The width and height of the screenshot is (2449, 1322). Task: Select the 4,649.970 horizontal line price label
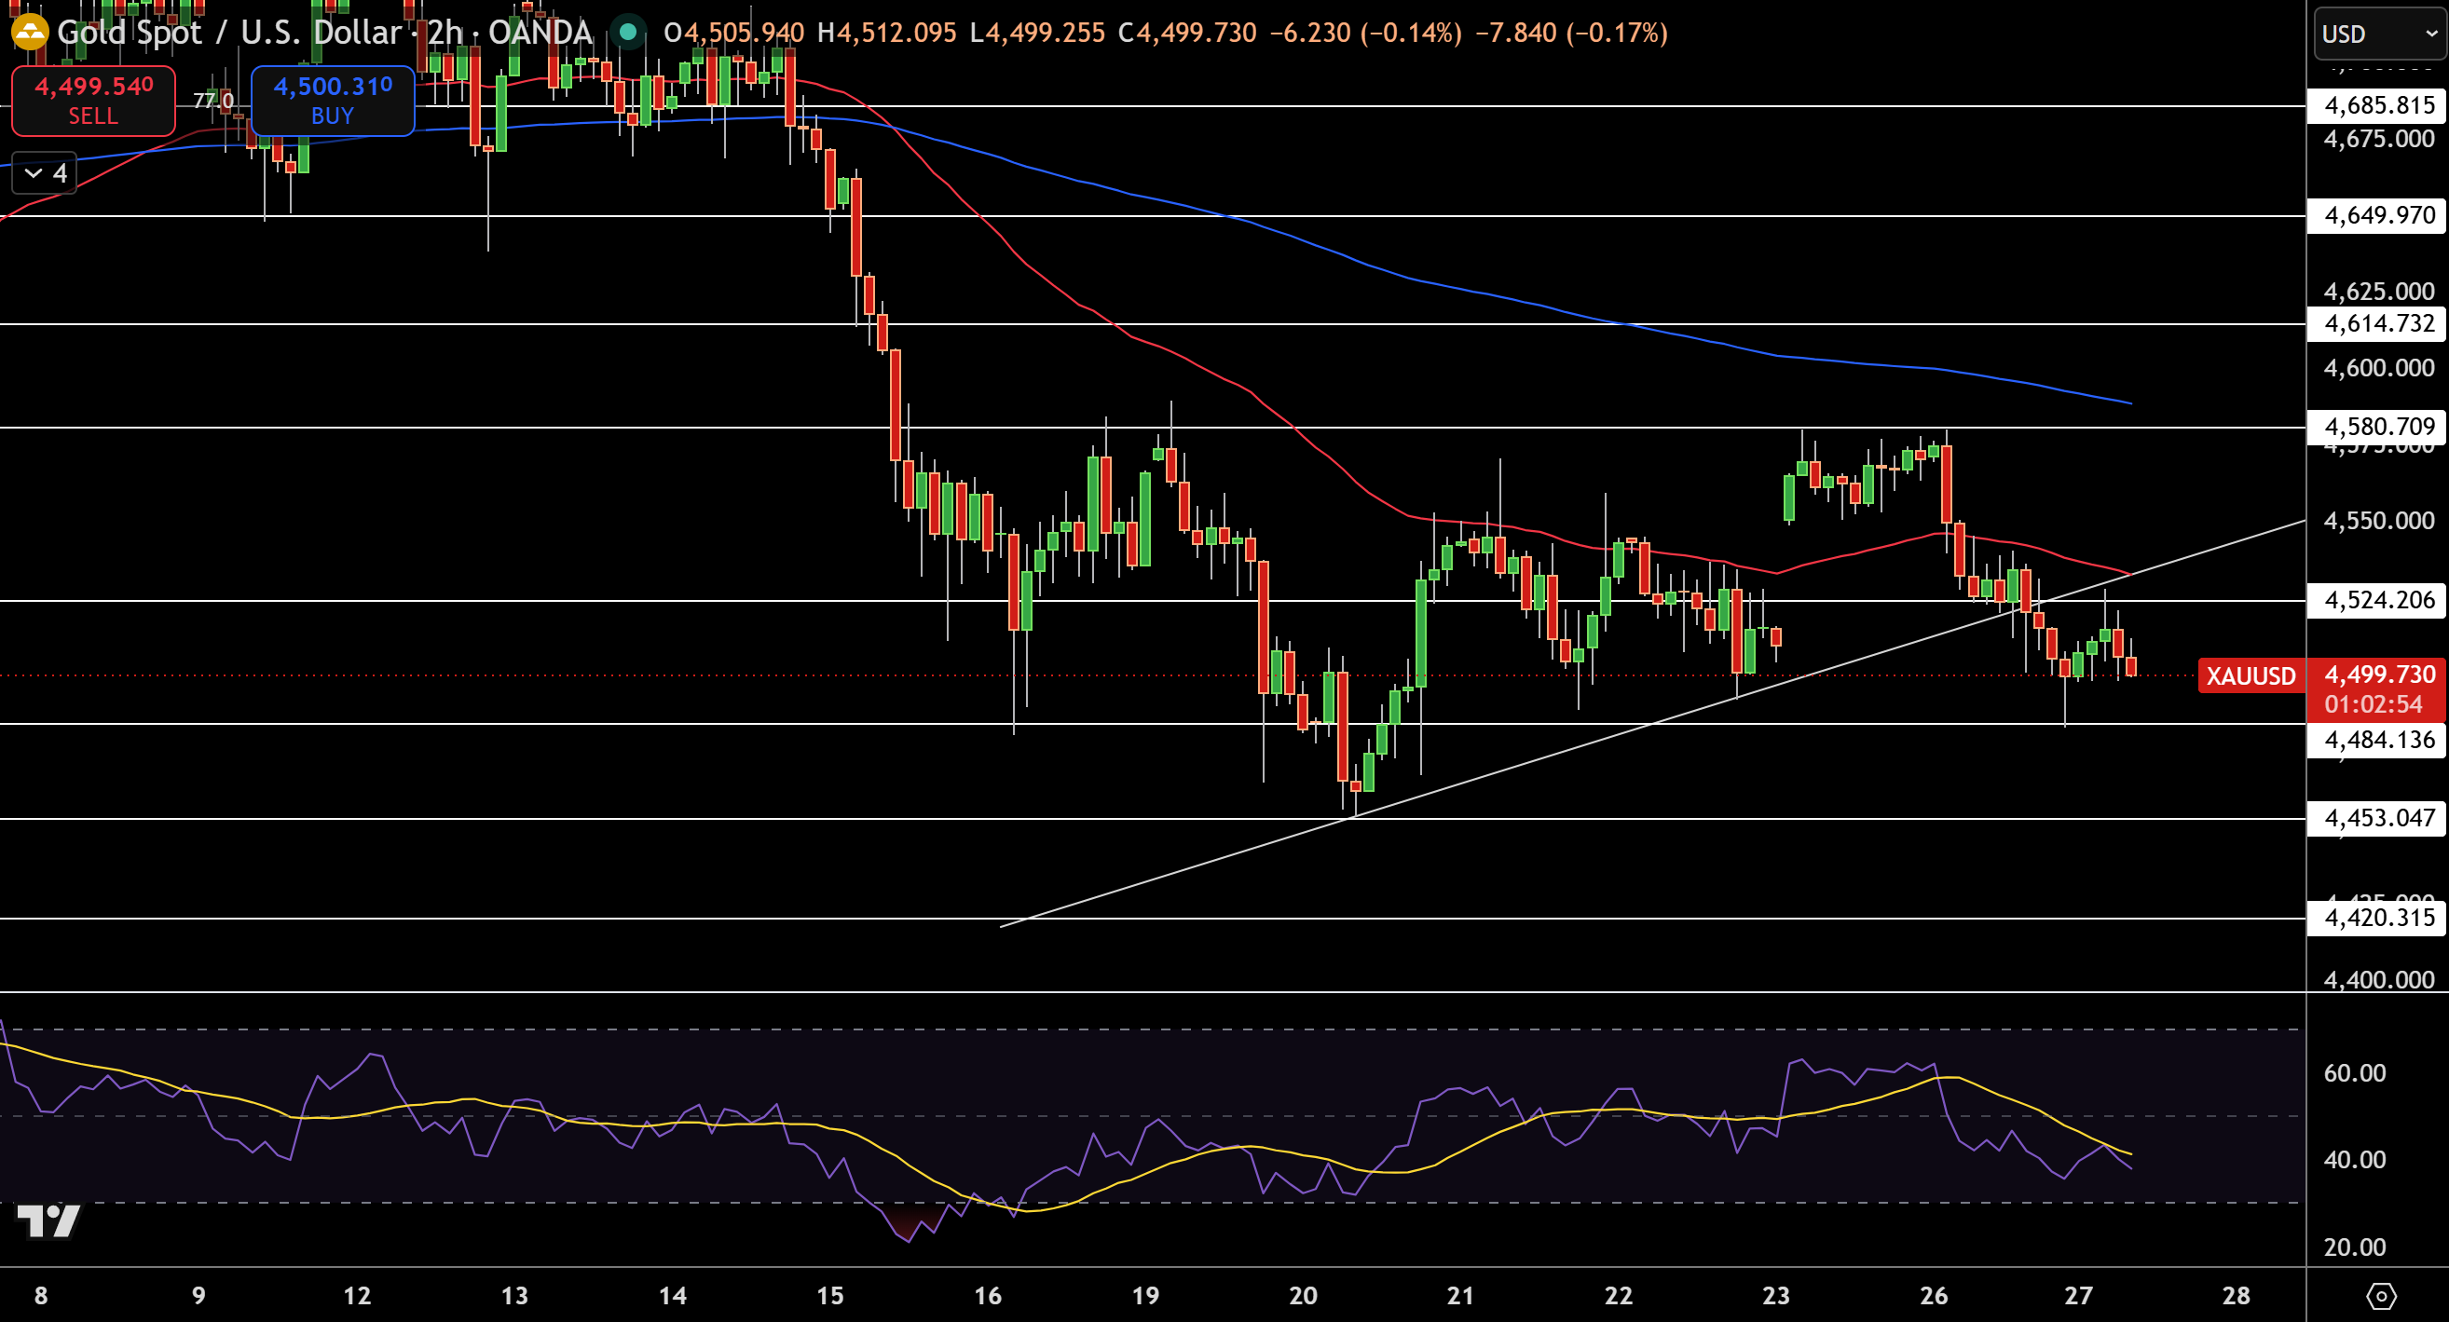point(2376,215)
